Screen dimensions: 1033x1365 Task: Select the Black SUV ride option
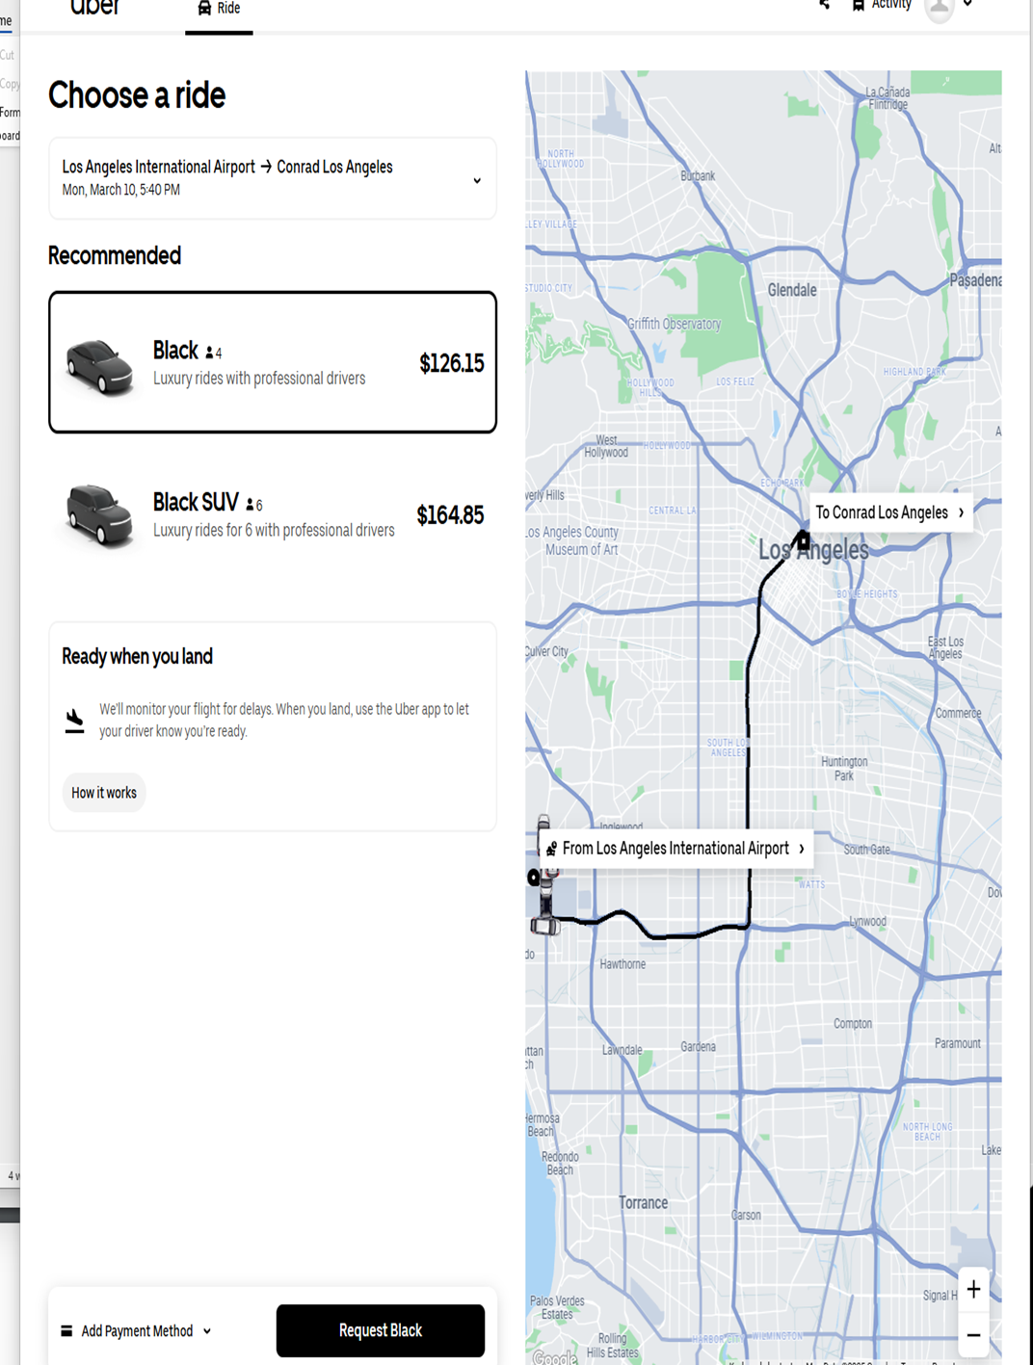pyautogui.click(x=273, y=515)
